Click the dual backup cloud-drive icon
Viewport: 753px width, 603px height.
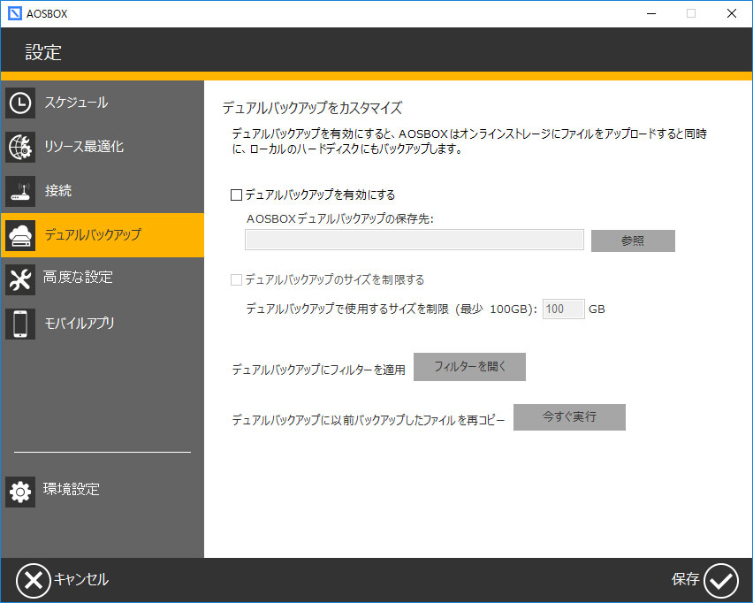20,235
